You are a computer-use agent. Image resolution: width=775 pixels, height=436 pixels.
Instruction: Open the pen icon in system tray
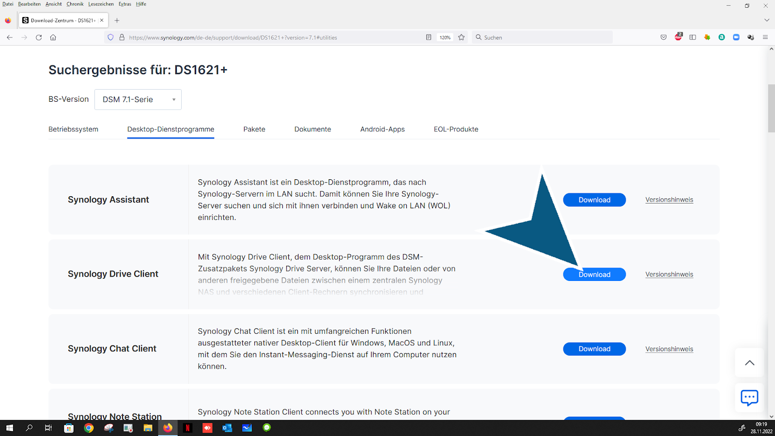point(741,428)
